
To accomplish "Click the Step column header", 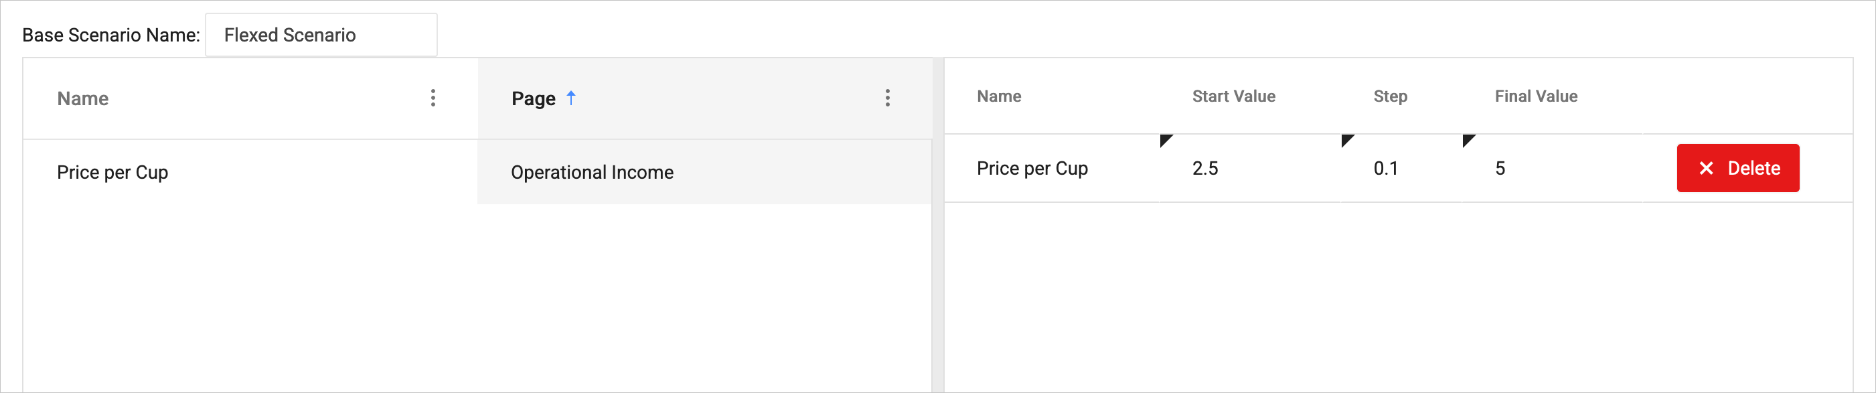I will (1389, 97).
